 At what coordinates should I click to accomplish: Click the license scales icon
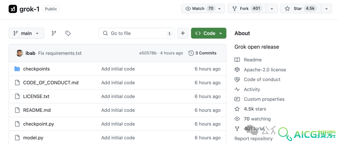pyautogui.click(x=237, y=69)
